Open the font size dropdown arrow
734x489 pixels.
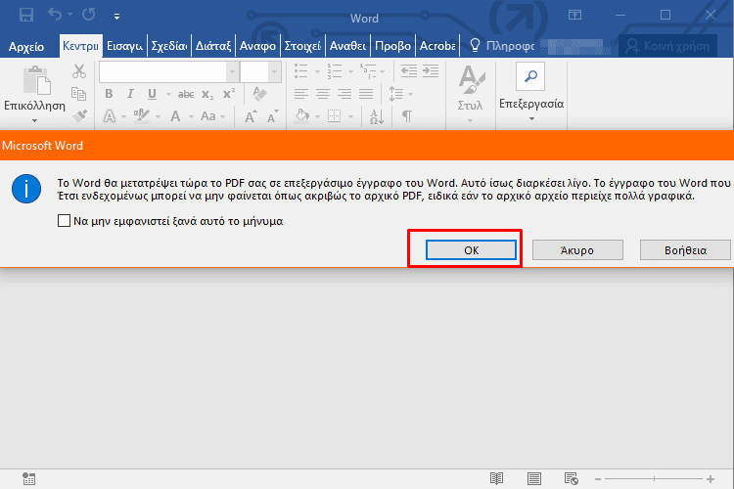point(274,72)
